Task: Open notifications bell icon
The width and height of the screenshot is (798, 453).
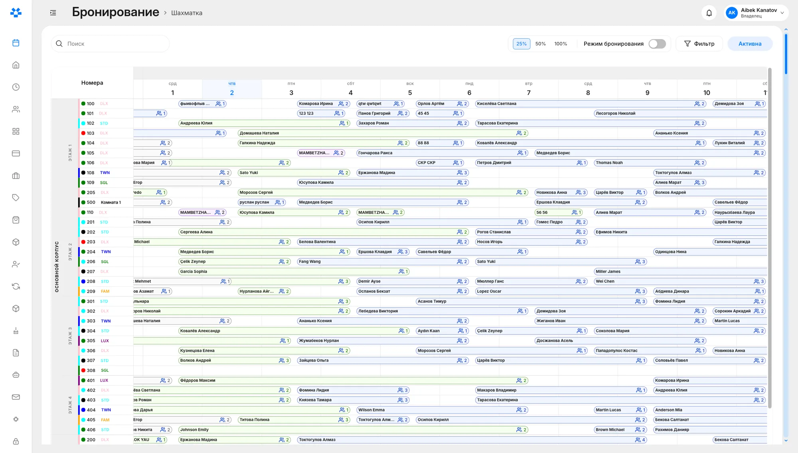Action: click(709, 13)
